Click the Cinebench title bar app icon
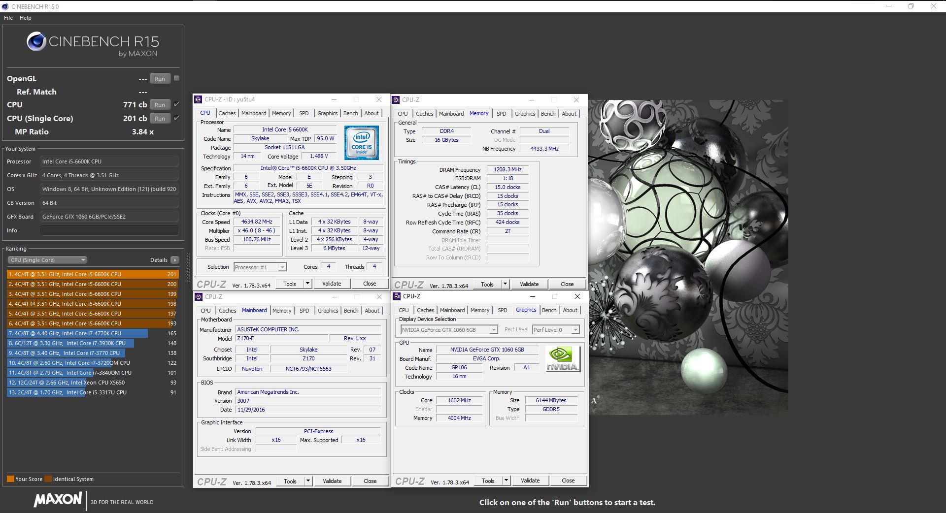Image resolution: width=946 pixels, height=513 pixels. [x=5, y=6]
